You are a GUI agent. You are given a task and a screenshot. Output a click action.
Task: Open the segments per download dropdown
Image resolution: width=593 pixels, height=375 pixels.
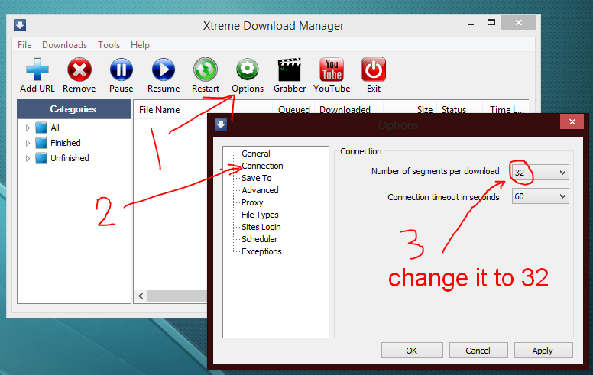[540, 173]
